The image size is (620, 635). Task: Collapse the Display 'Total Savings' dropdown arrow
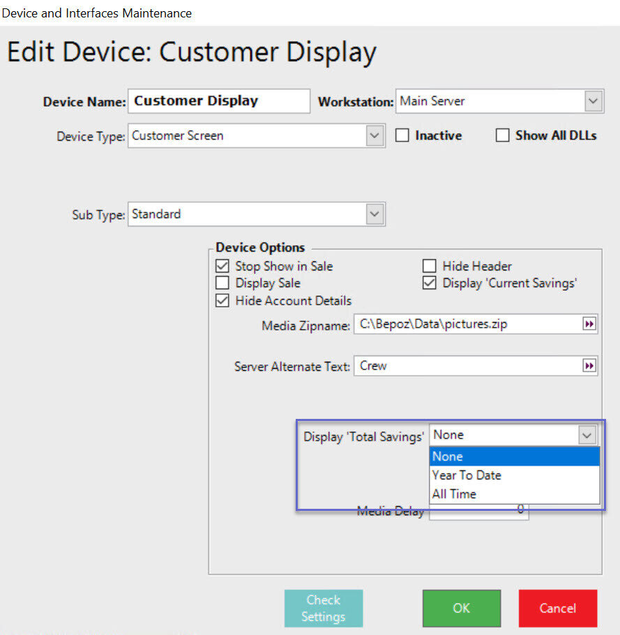587,436
